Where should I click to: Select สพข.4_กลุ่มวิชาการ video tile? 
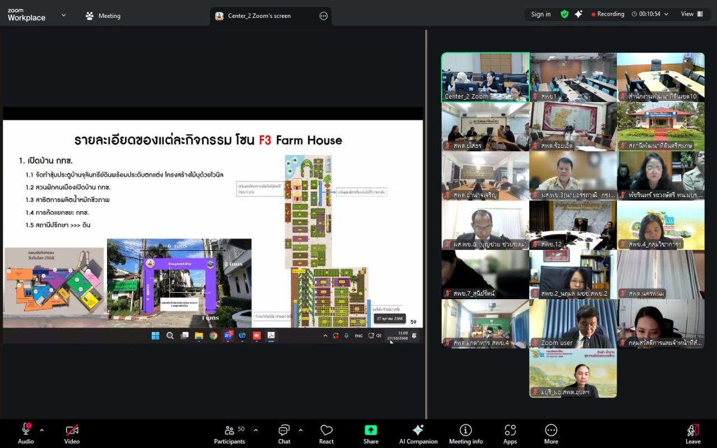(661, 225)
